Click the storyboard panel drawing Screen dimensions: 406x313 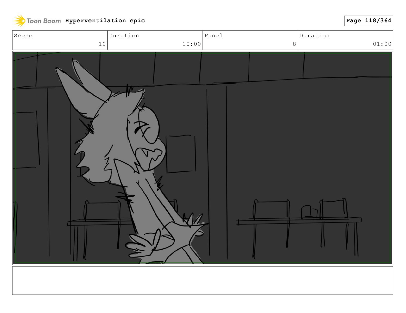pyautogui.click(x=202, y=158)
